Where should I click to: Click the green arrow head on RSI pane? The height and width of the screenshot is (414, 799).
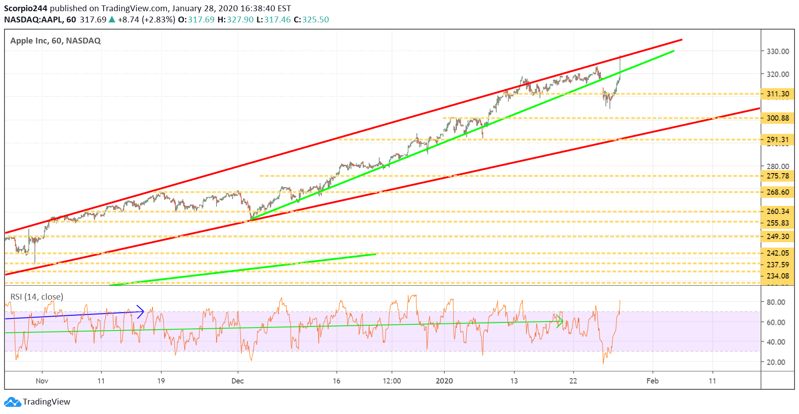pyautogui.click(x=560, y=321)
